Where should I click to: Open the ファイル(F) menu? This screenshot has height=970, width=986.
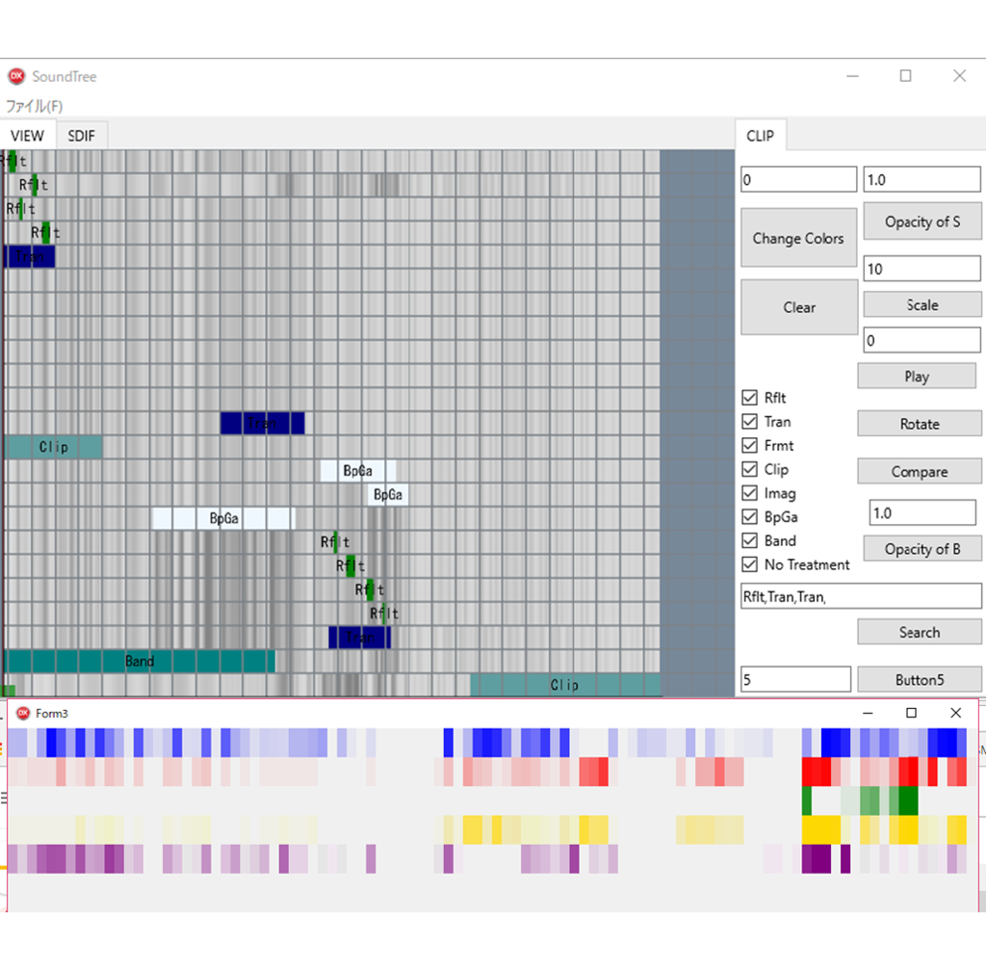35,106
